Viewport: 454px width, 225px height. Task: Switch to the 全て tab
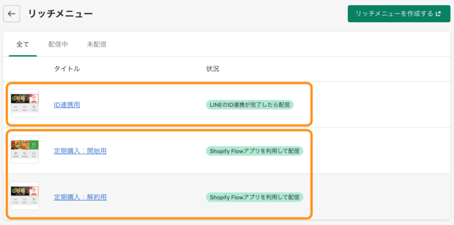click(23, 44)
